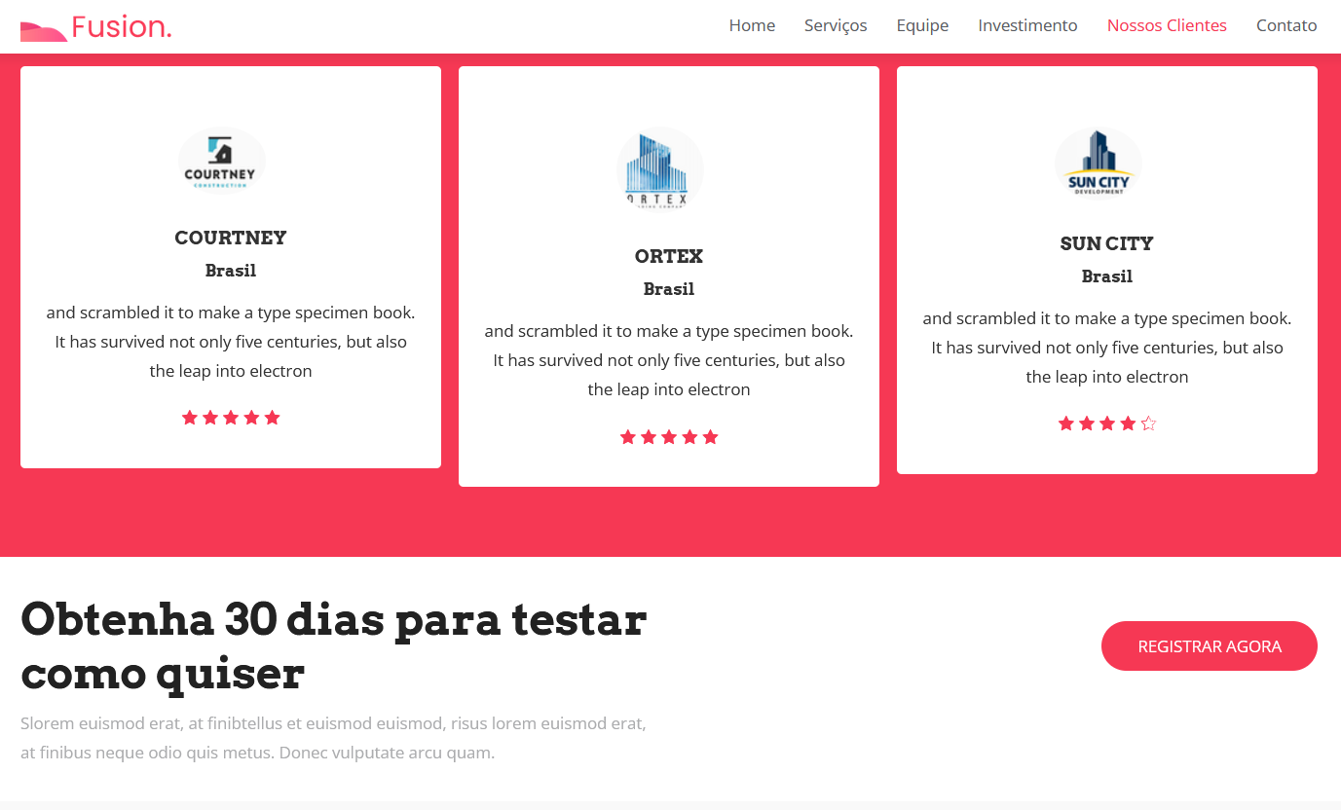Click the SUN CITY card heading
Image resolution: width=1341 pixels, height=810 pixels.
tap(1107, 243)
